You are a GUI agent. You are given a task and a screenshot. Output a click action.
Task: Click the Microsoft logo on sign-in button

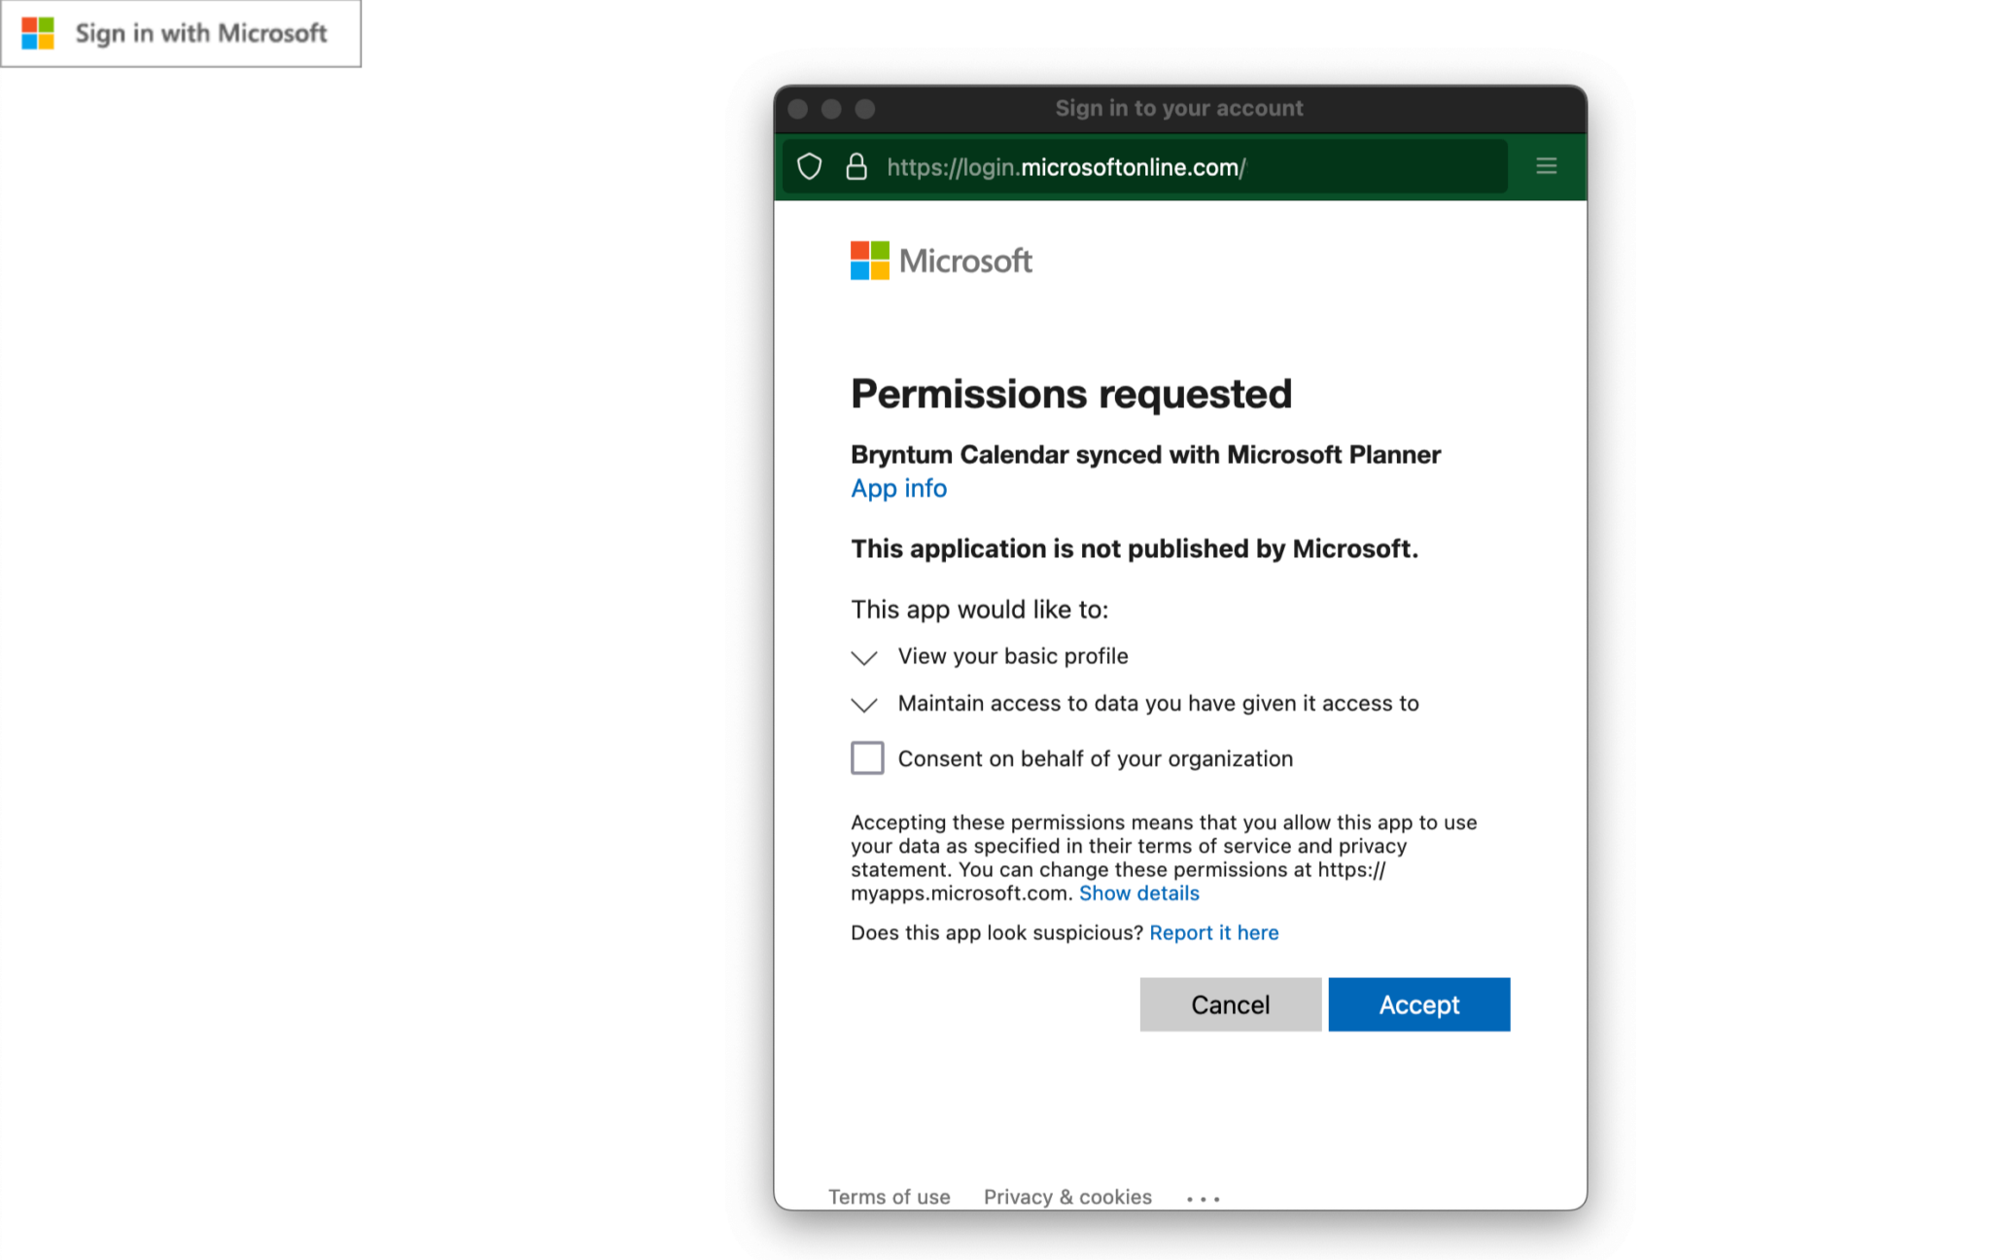click(38, 33)
